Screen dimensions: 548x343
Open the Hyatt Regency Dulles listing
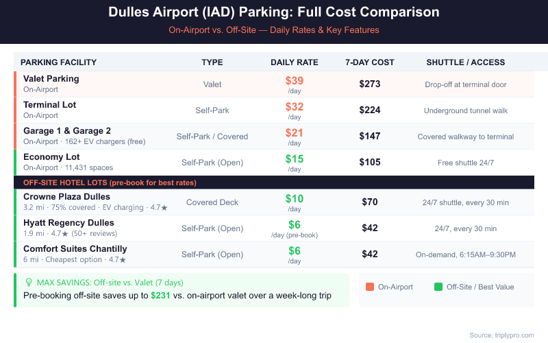click(x=68, y=223)
